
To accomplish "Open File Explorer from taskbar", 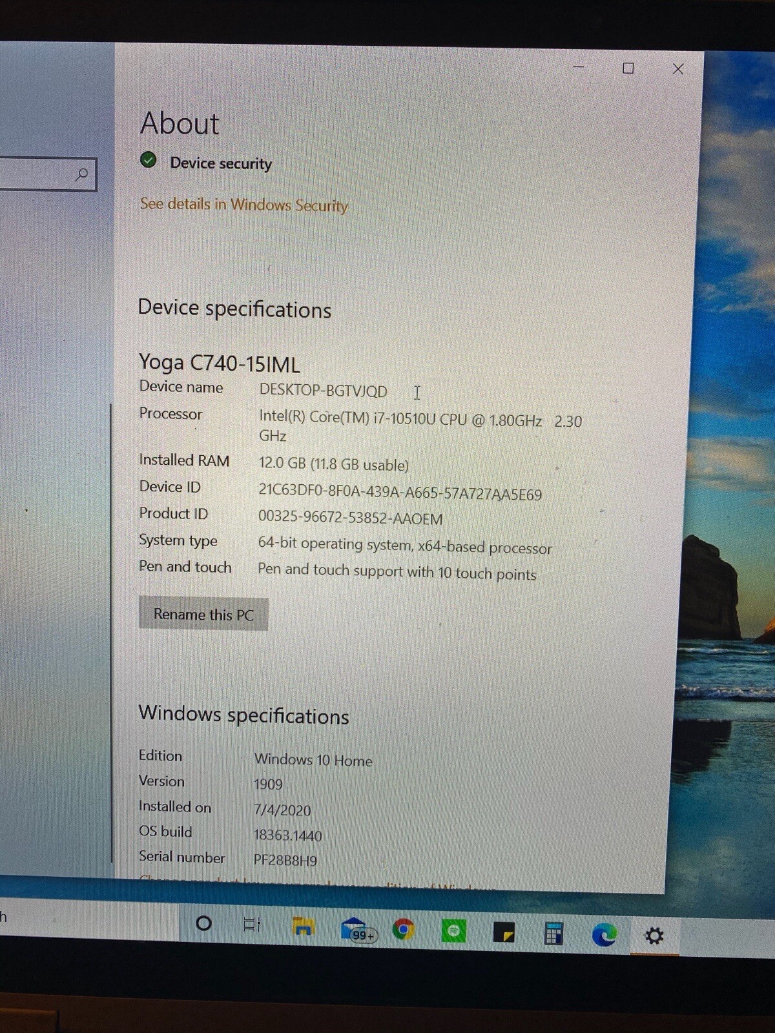I will pyautogui.click(x=303, y=927).
